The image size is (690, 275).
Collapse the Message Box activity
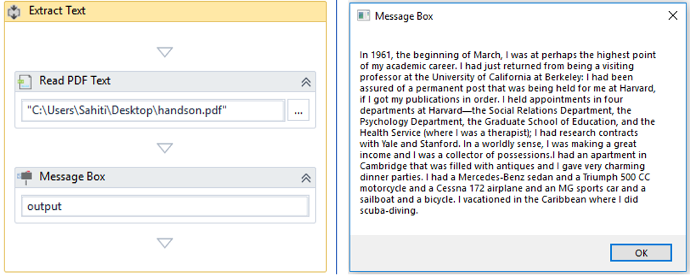click(x=305, y=177)
